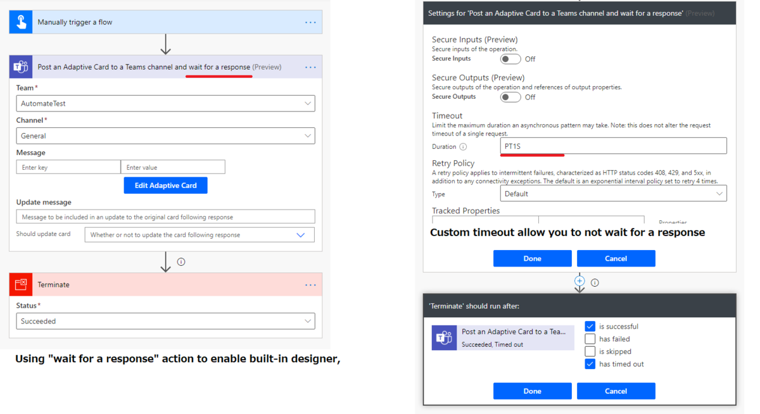Open the ellipsis menu on the Terminate action

(310, 285)
